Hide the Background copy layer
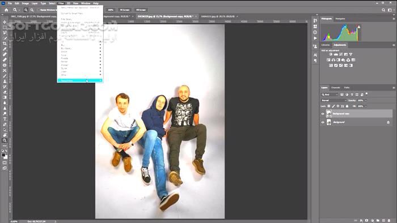This screenshot has height=223, width=397. click(x=323, y=114)
